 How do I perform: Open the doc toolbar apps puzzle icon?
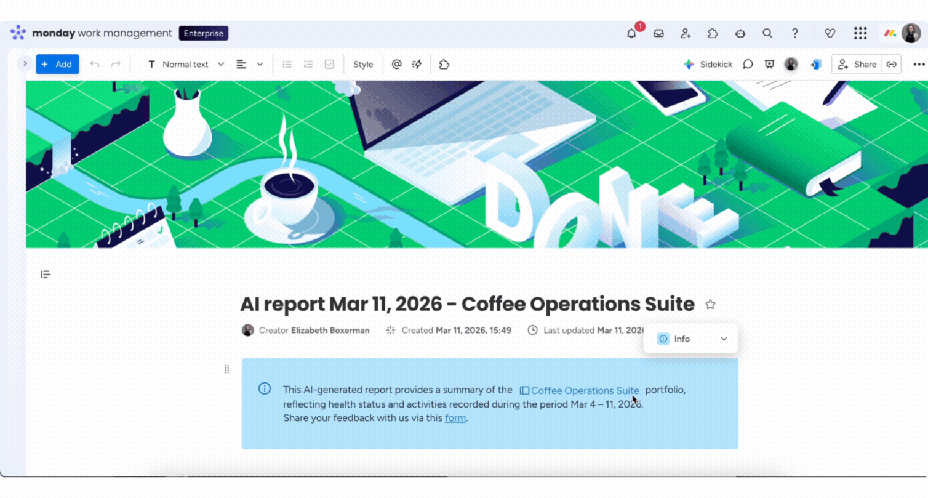point(444,64)
